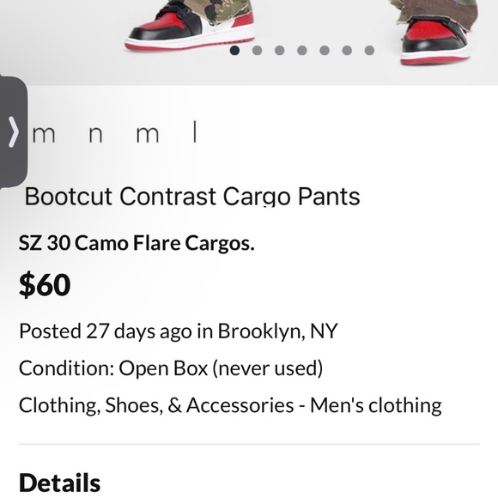Click the left sneaker product photo
This screenshot has height=498, width=498.
tap(191, 25)
